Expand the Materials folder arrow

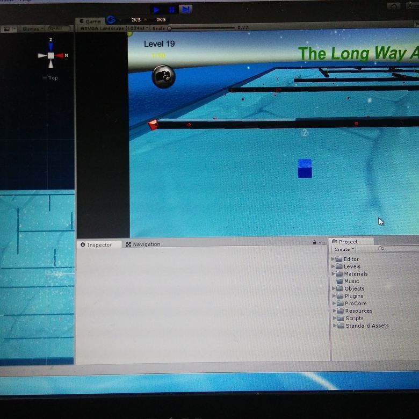333,273
